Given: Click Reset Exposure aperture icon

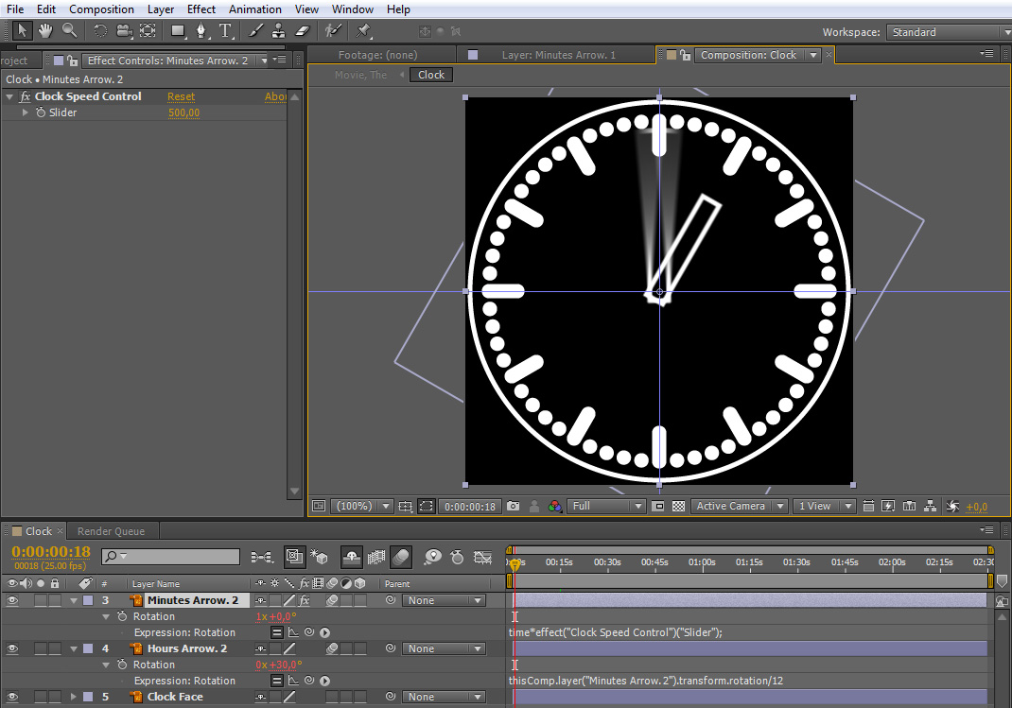Looking at the screenshot, I should click(x=952, y=506).
